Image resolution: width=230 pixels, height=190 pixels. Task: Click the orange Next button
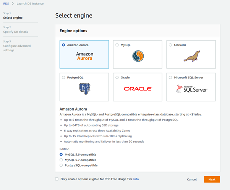212,179
